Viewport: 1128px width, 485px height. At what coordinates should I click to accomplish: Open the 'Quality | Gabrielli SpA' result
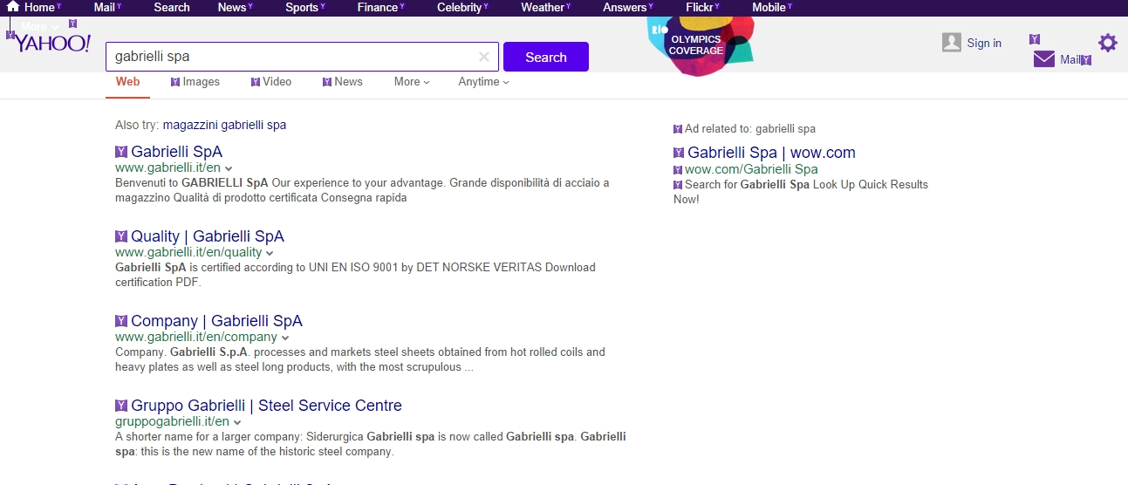(x=208, y=236)
